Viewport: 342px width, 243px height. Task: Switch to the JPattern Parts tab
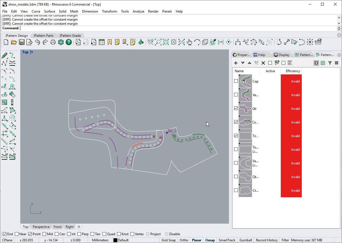tap(43, 36)
